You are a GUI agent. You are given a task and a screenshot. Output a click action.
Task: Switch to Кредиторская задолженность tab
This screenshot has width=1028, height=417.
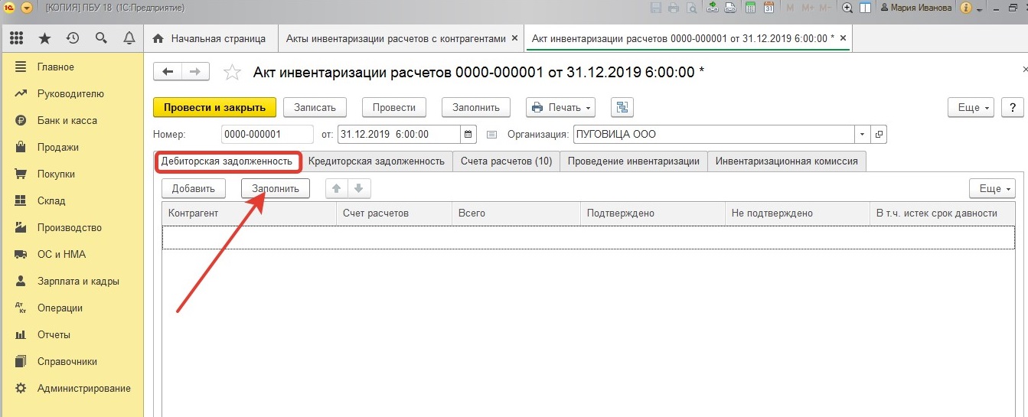tap(377, 161)
